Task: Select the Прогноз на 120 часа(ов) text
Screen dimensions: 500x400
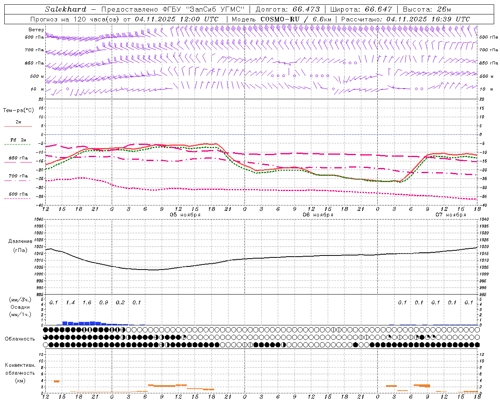Action: pos(75,19)
